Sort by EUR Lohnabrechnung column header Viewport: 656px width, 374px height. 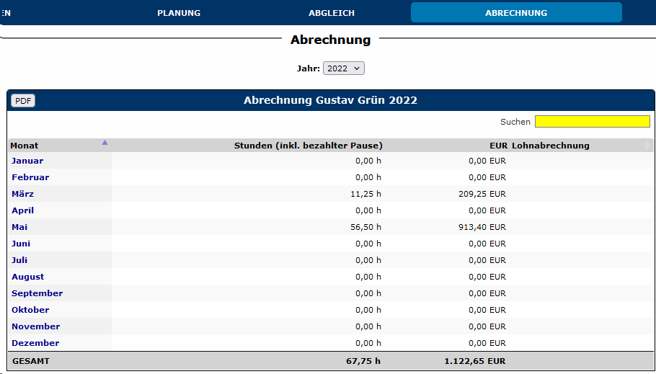tap(539, 146)
